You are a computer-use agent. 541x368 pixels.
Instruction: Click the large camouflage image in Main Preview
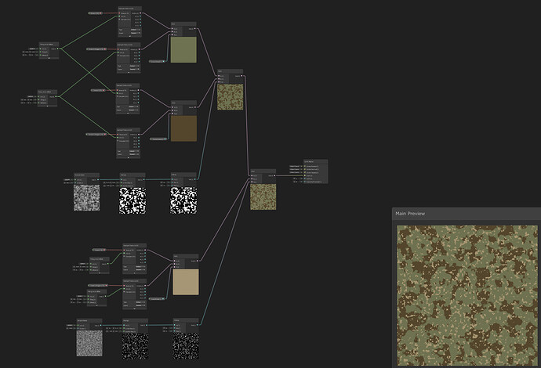[x=467, y=295]
